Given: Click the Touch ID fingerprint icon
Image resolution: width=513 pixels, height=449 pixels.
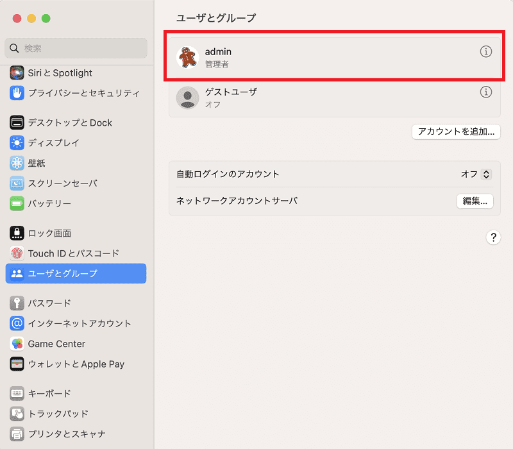Looking at the screenshot, I should pos(17,253).
